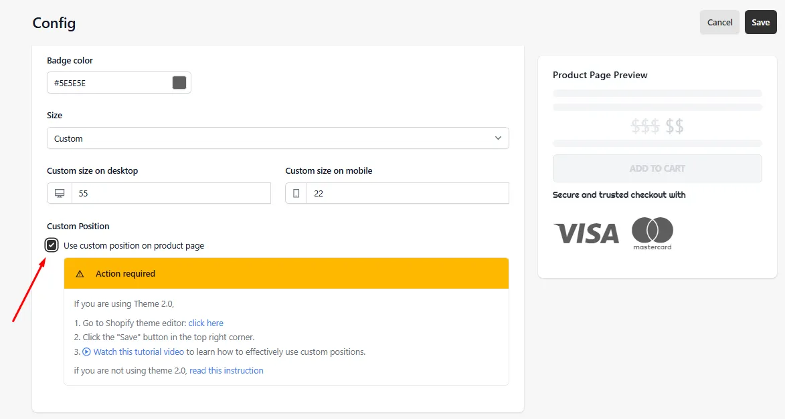Click the warning triangle icon
Image resolution: width=785 pixels, height=419 pixels.
tap(80, 273)
